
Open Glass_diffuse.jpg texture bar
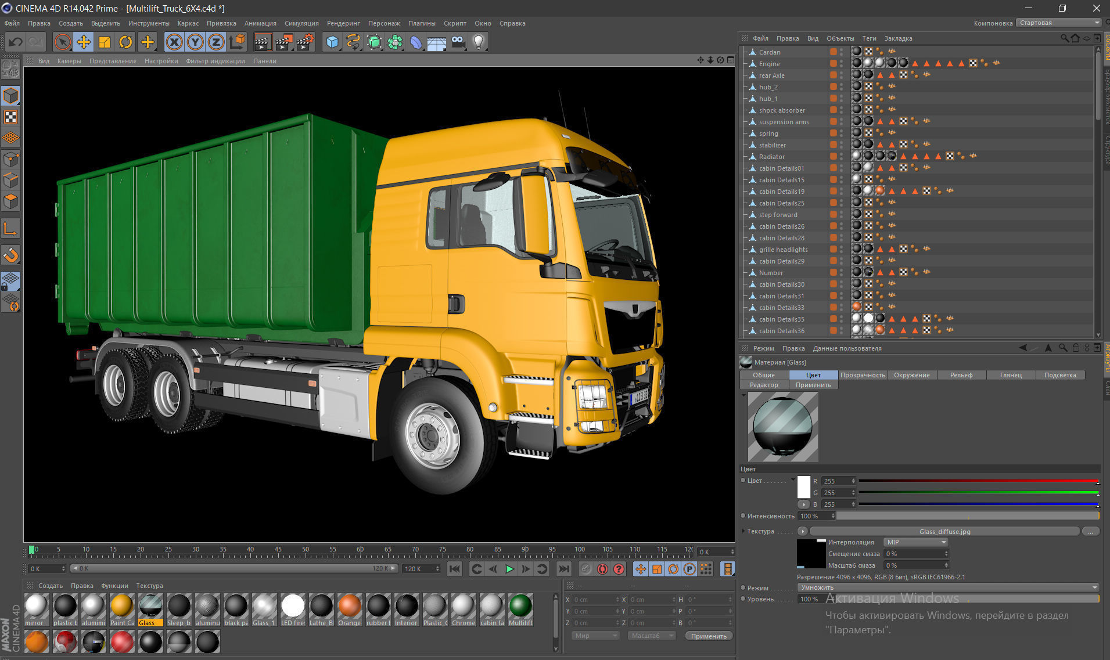tap(944, 531)
